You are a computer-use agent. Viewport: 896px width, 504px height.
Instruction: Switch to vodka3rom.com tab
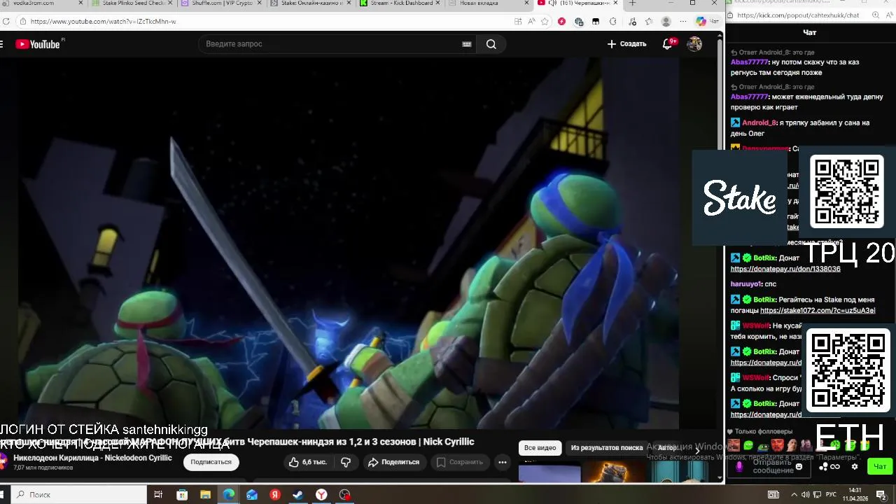pos(42,3)
